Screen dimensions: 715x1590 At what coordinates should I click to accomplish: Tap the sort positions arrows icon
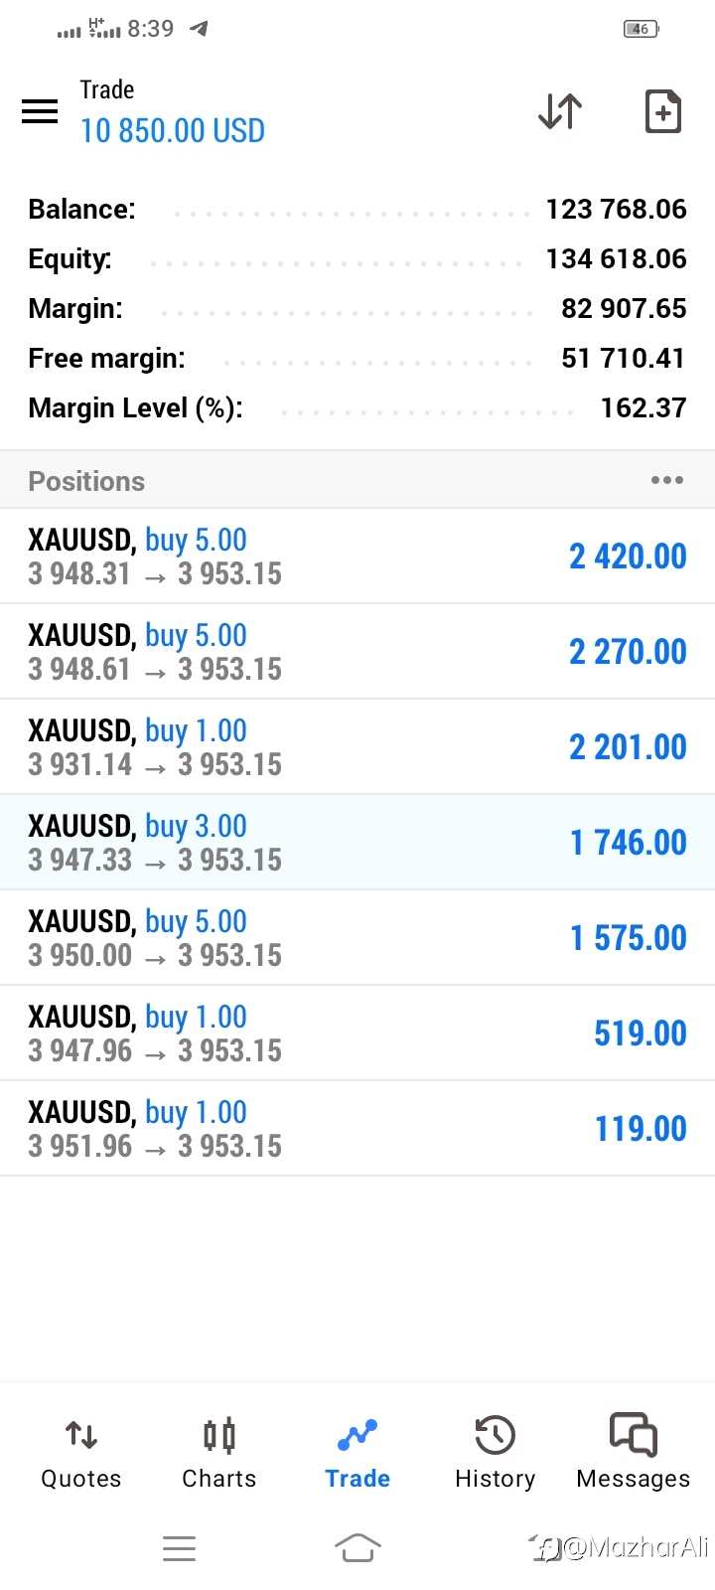click(x=560, y=111)
